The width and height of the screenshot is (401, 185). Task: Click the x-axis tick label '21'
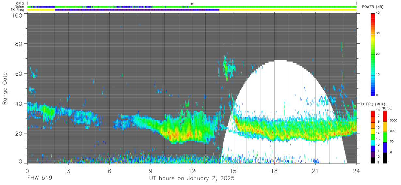tap(315, 171)
